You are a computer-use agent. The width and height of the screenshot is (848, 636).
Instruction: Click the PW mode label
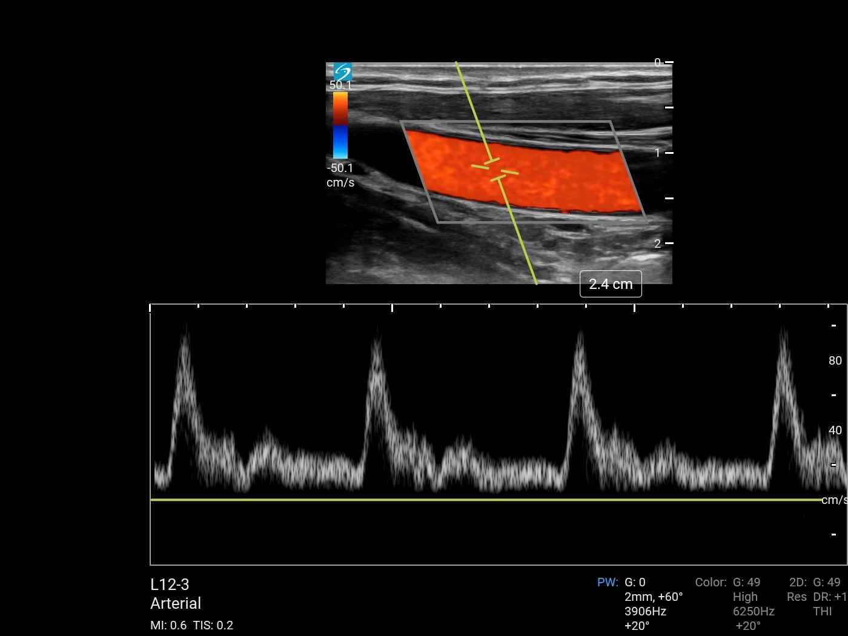[608, 582]
